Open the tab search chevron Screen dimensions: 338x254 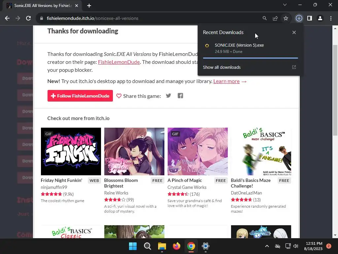(x=285, y=5)
